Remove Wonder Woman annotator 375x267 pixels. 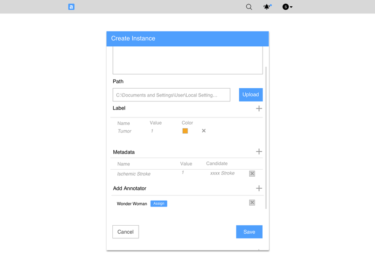pyautogui.click(x=252, y=202)
